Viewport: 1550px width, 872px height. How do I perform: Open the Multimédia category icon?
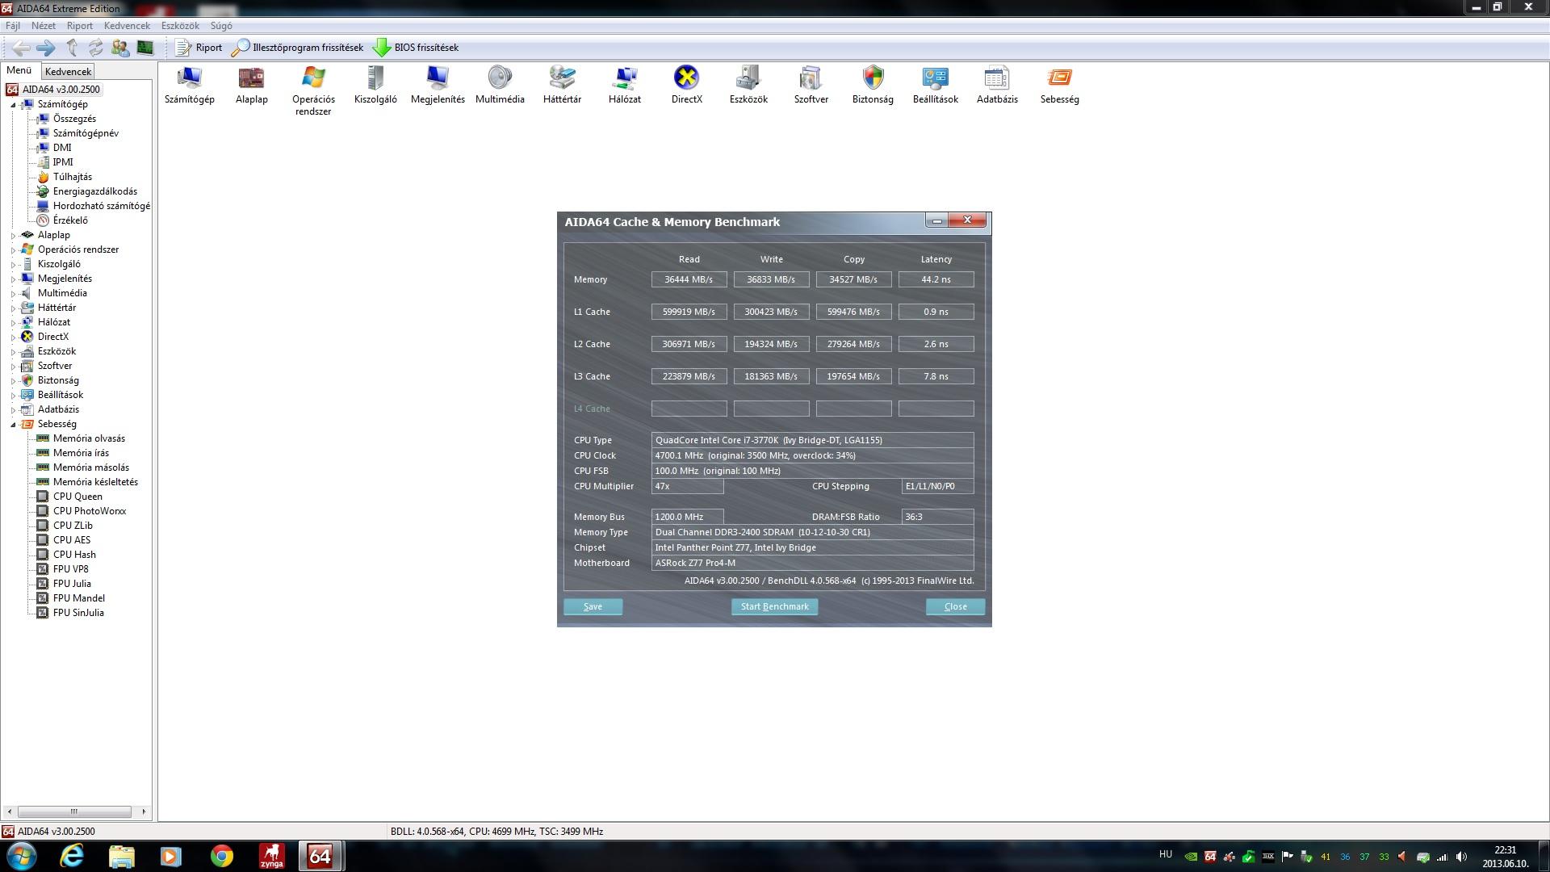500,85
